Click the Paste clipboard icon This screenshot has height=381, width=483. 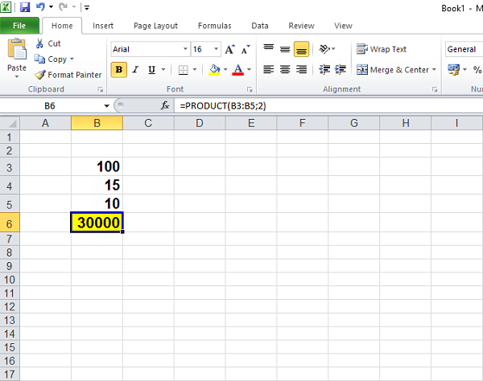pos(16,52)
